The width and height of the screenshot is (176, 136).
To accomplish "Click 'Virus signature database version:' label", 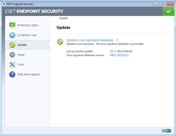I will point(85,55).
